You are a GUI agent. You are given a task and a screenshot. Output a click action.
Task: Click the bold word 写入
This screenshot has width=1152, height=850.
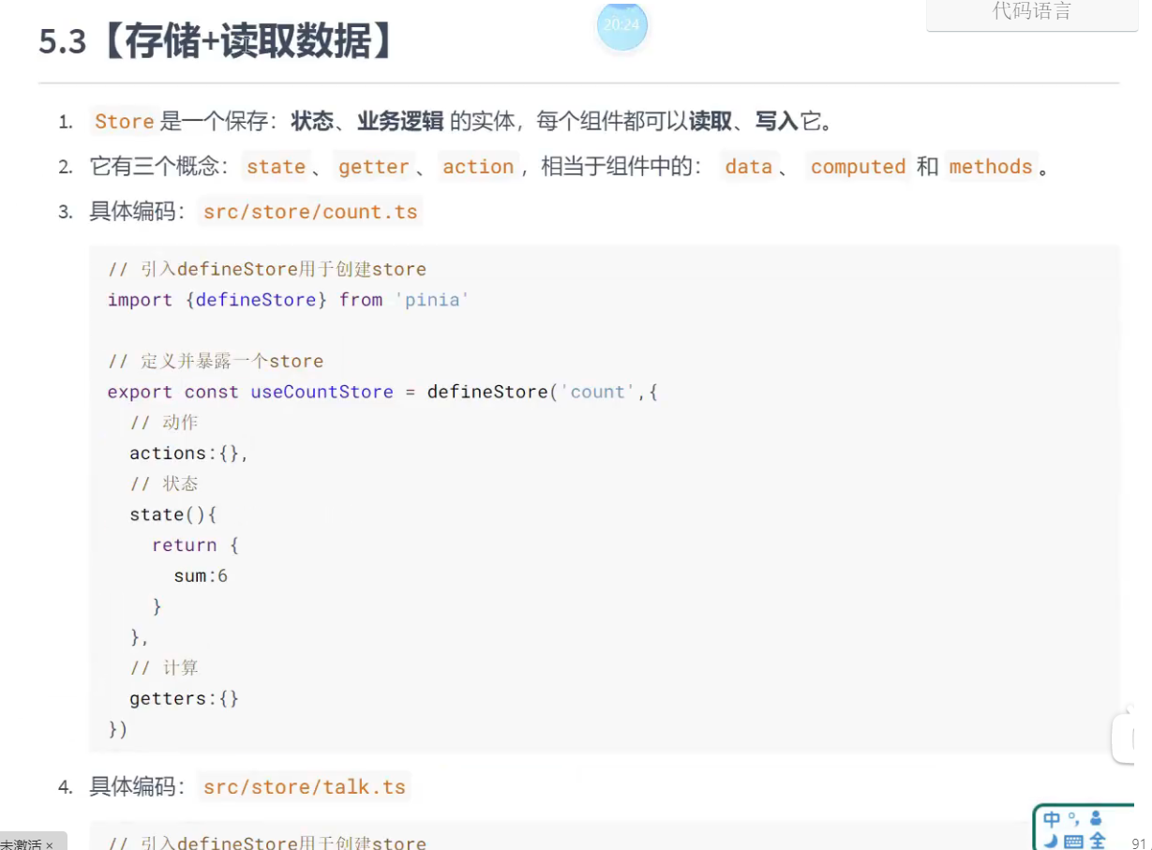coord(776,121)
